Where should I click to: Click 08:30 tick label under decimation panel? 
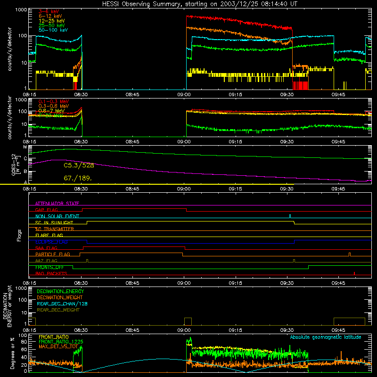pos(81,330)
